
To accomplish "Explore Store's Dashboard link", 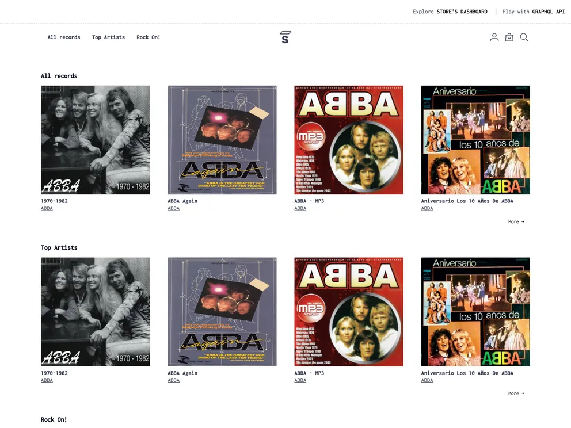I will point(450,12).
